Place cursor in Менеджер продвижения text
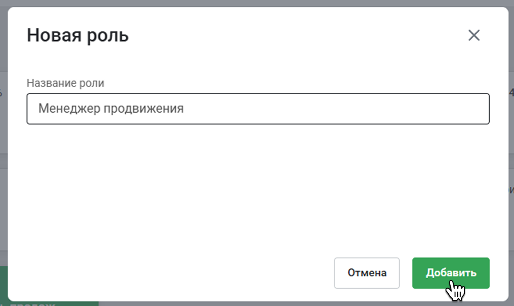Screen dimensions: 514x306 (x=111, y=108)
